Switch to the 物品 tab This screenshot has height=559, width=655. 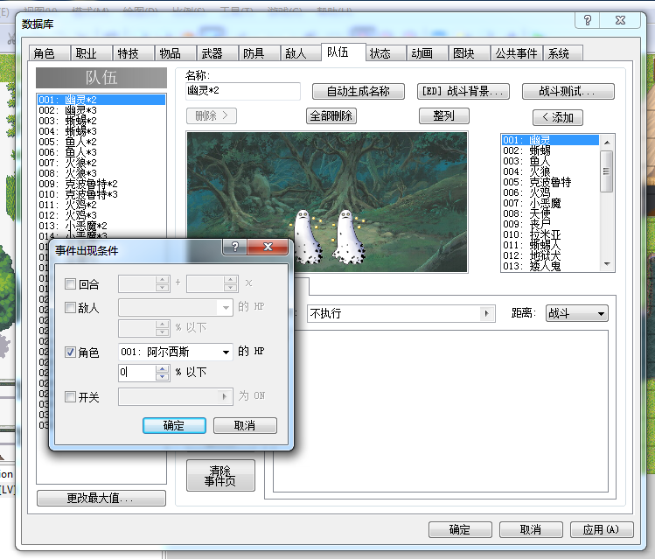[x=175, y=53]
